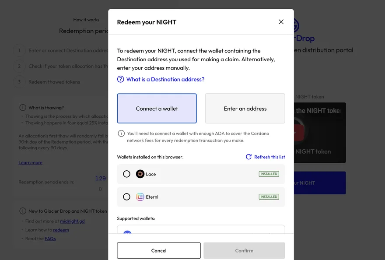385x260 pixels.
Task: Click step 3 Redeem thawed tokens circle
Action: coord(19,82)
